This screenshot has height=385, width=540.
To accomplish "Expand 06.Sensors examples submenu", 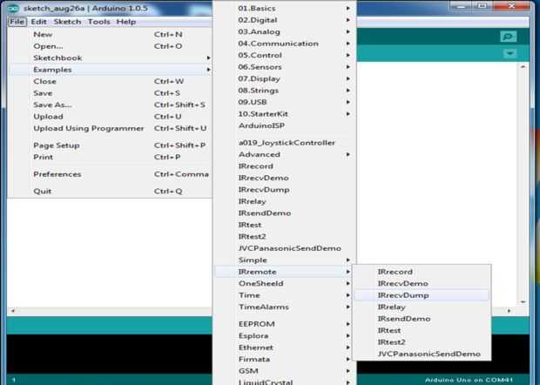I will click(x=285, y=67).
